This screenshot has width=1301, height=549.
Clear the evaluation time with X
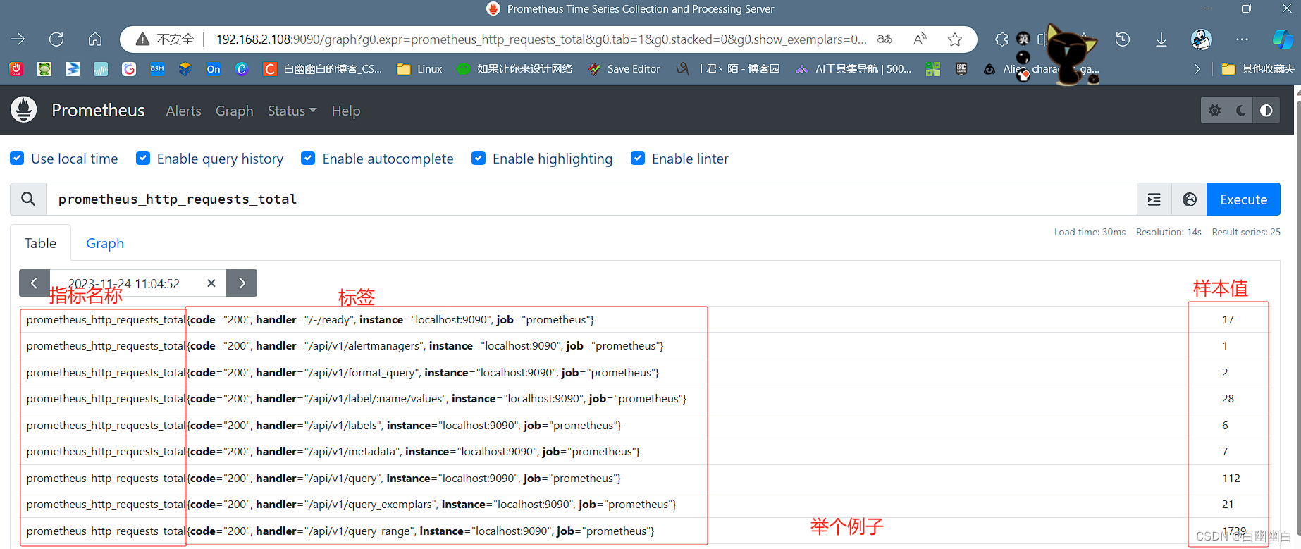pos(211,283)
